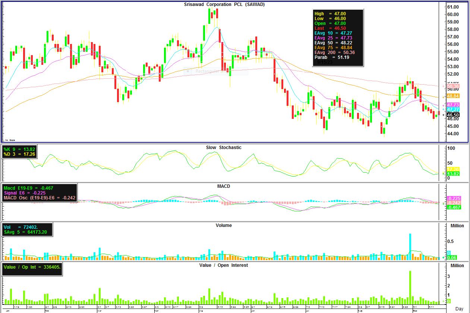Viewport: 470px width, 313px height.
Task: Click the yellow 17.26 tag on the stochastic axis
Action: click(453, 169)
